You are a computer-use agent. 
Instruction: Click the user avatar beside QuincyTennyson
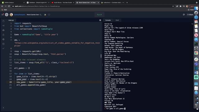point(11,15)
